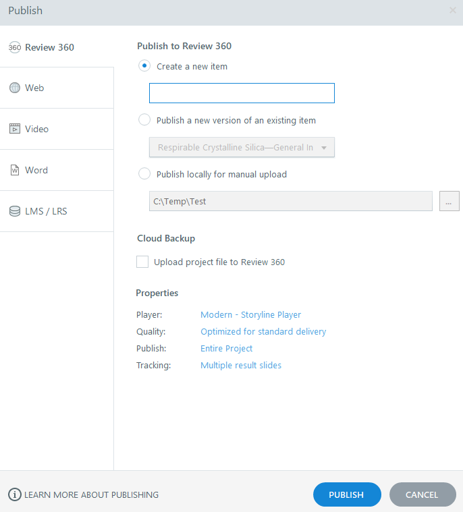Click the info icon beside Learn More

point(14,494)
